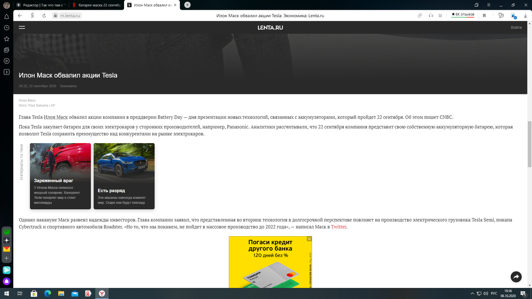
Task: Open extensions icon in browser toolbar
Action: pyautogui.click(x=501, y=16)
